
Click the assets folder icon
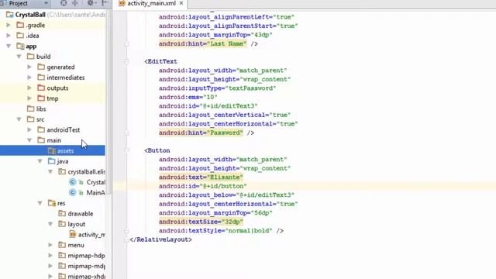click(x=52, y=150)
